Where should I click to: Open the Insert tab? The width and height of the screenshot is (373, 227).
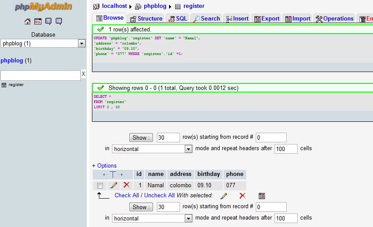click(x=237, y=19)
